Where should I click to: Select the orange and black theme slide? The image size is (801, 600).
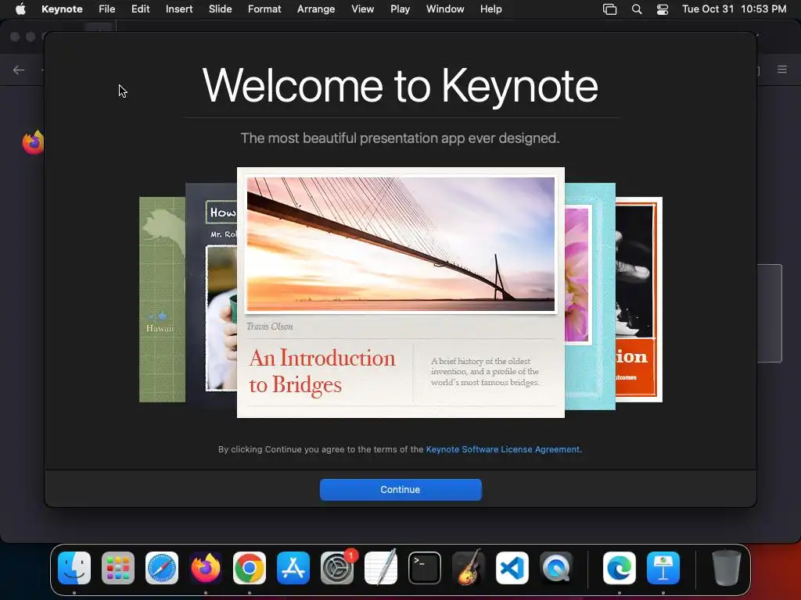pos(639,299)
